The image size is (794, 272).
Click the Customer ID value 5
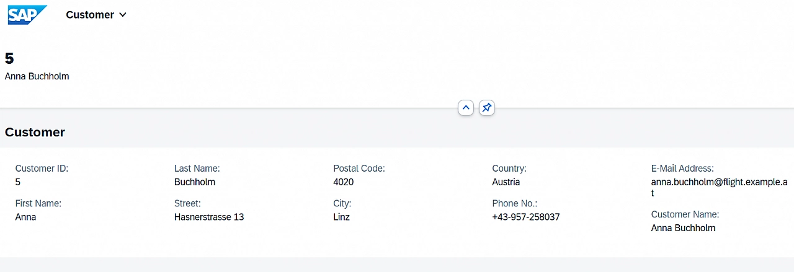coord(18,182)
